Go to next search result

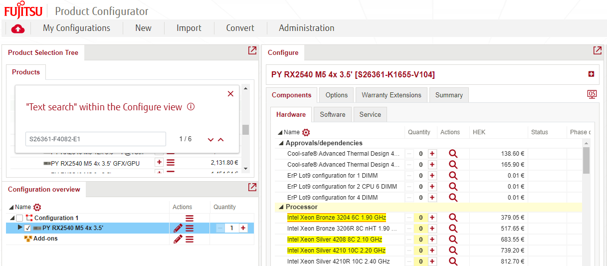211,140
